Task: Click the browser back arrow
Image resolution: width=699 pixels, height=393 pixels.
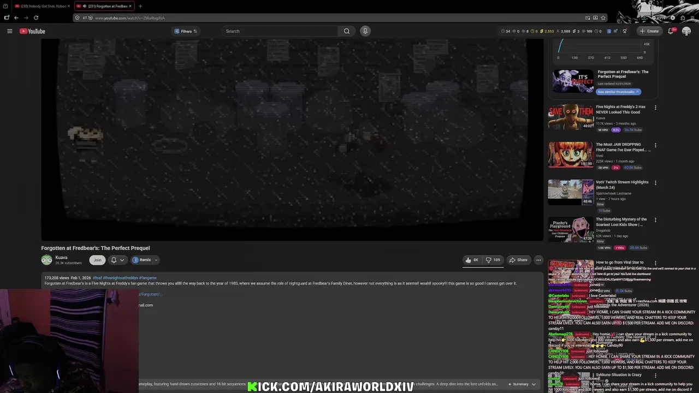Action: click(x=16, y=17)
